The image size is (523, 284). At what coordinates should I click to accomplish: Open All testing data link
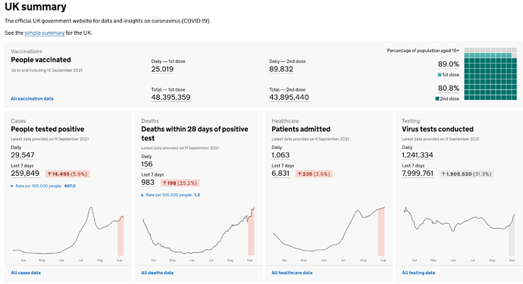[x=418, y=273]
